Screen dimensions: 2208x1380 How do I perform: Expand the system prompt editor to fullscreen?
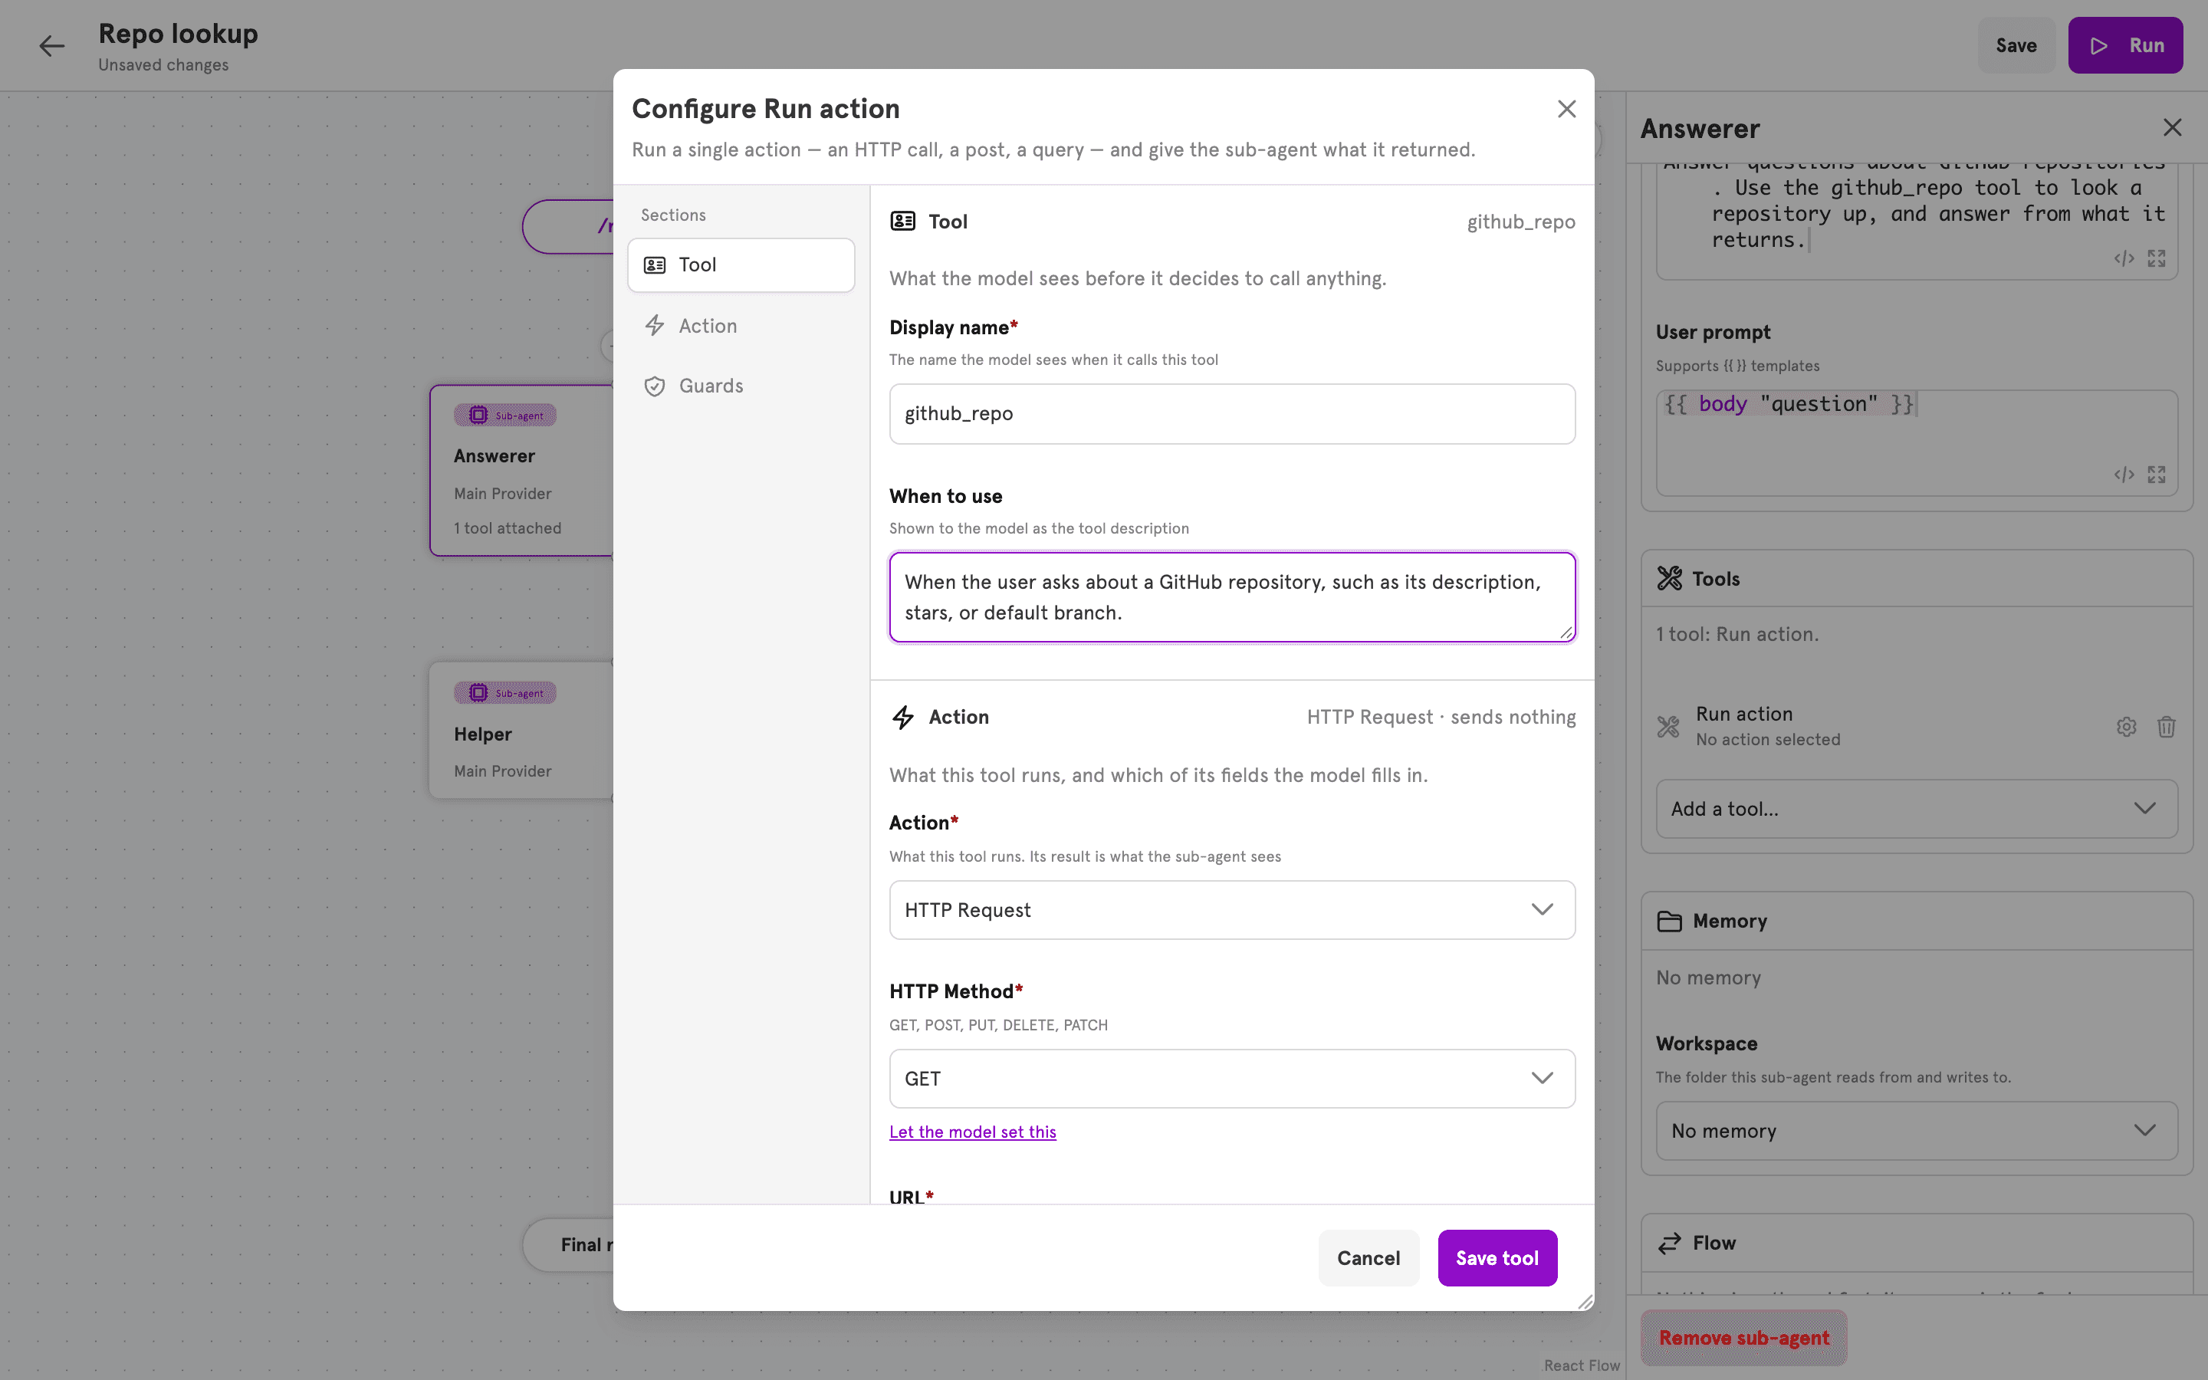point(2156,258)
